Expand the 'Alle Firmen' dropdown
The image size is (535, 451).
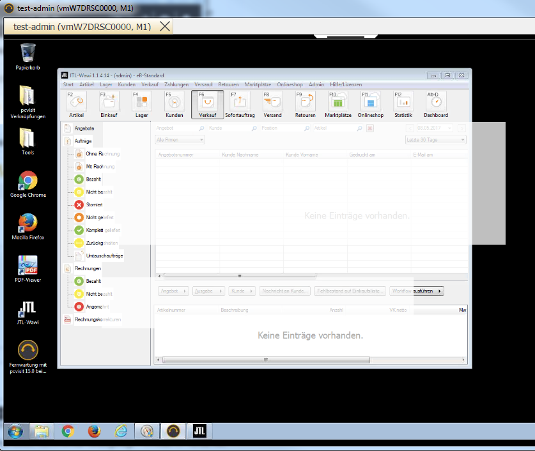(180, 139)
